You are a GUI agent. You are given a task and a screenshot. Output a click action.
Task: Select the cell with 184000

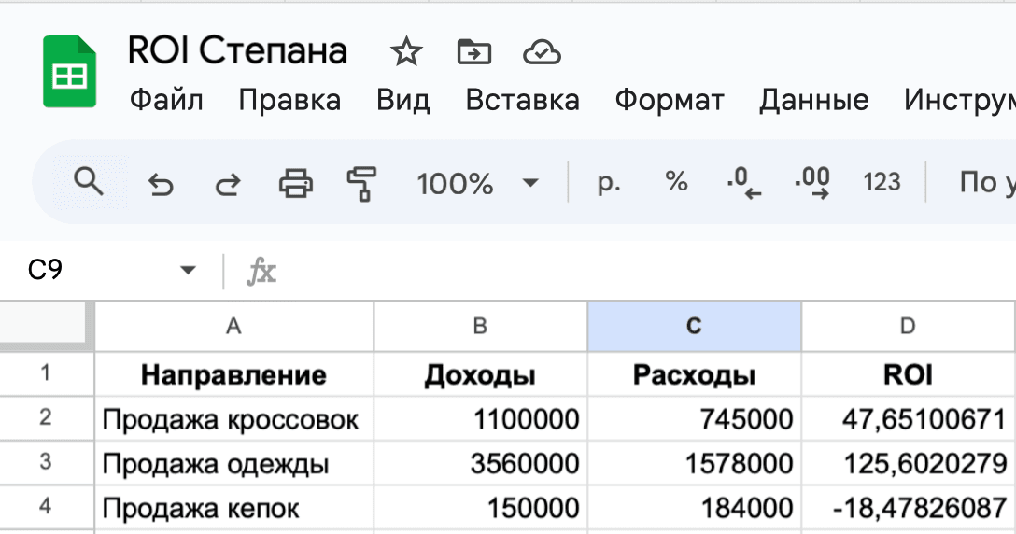pyautogui.click(x=694, y=508)
